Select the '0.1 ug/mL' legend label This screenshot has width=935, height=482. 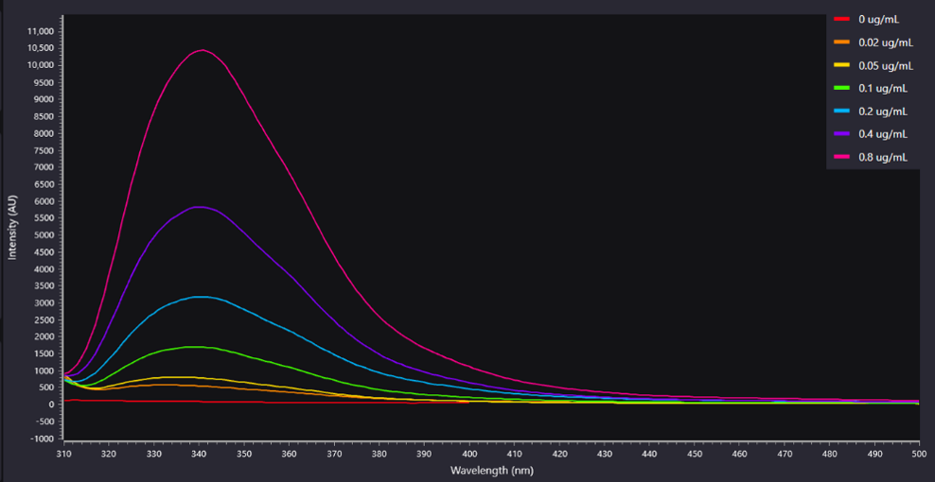tap(883, 88)
